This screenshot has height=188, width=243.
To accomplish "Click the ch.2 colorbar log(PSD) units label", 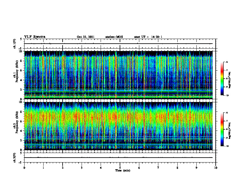I will (229, 131).
